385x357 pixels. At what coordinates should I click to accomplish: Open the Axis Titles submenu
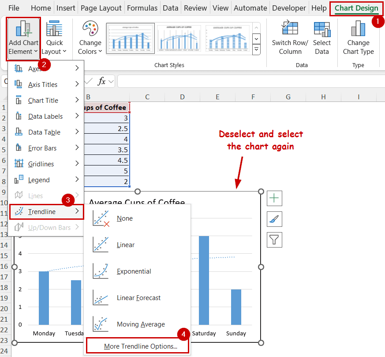click(x=46, y=84)
